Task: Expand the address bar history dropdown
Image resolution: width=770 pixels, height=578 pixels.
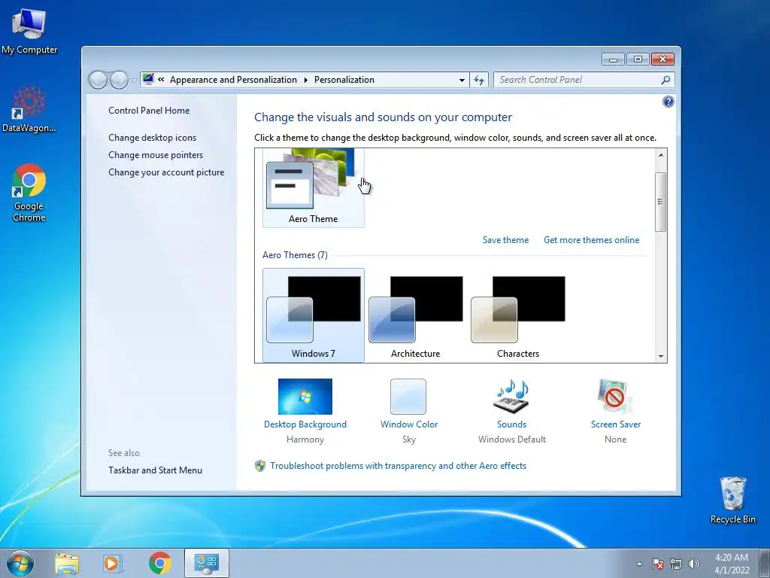Action: click(462, 80)
